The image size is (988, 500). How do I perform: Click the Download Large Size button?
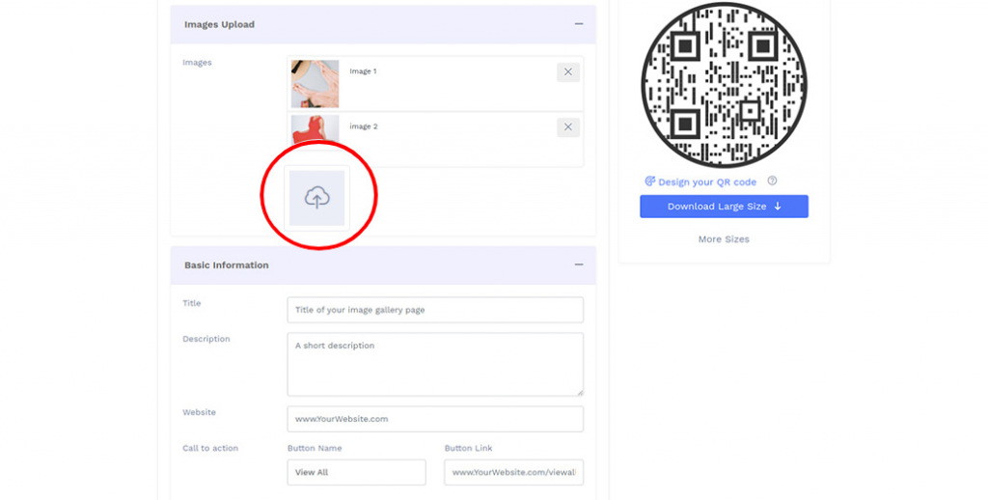724,207
